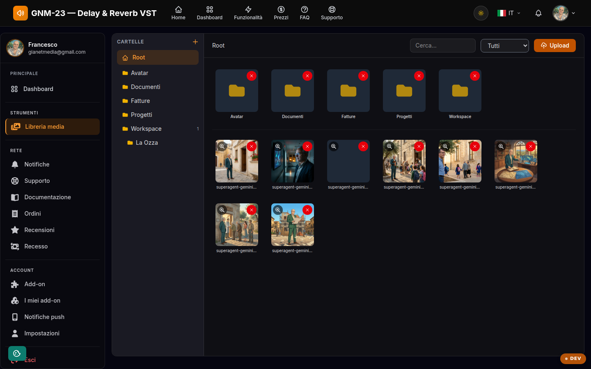
Task: Click the GNM-23 orange speaker logo
Action: click(21, 13)
